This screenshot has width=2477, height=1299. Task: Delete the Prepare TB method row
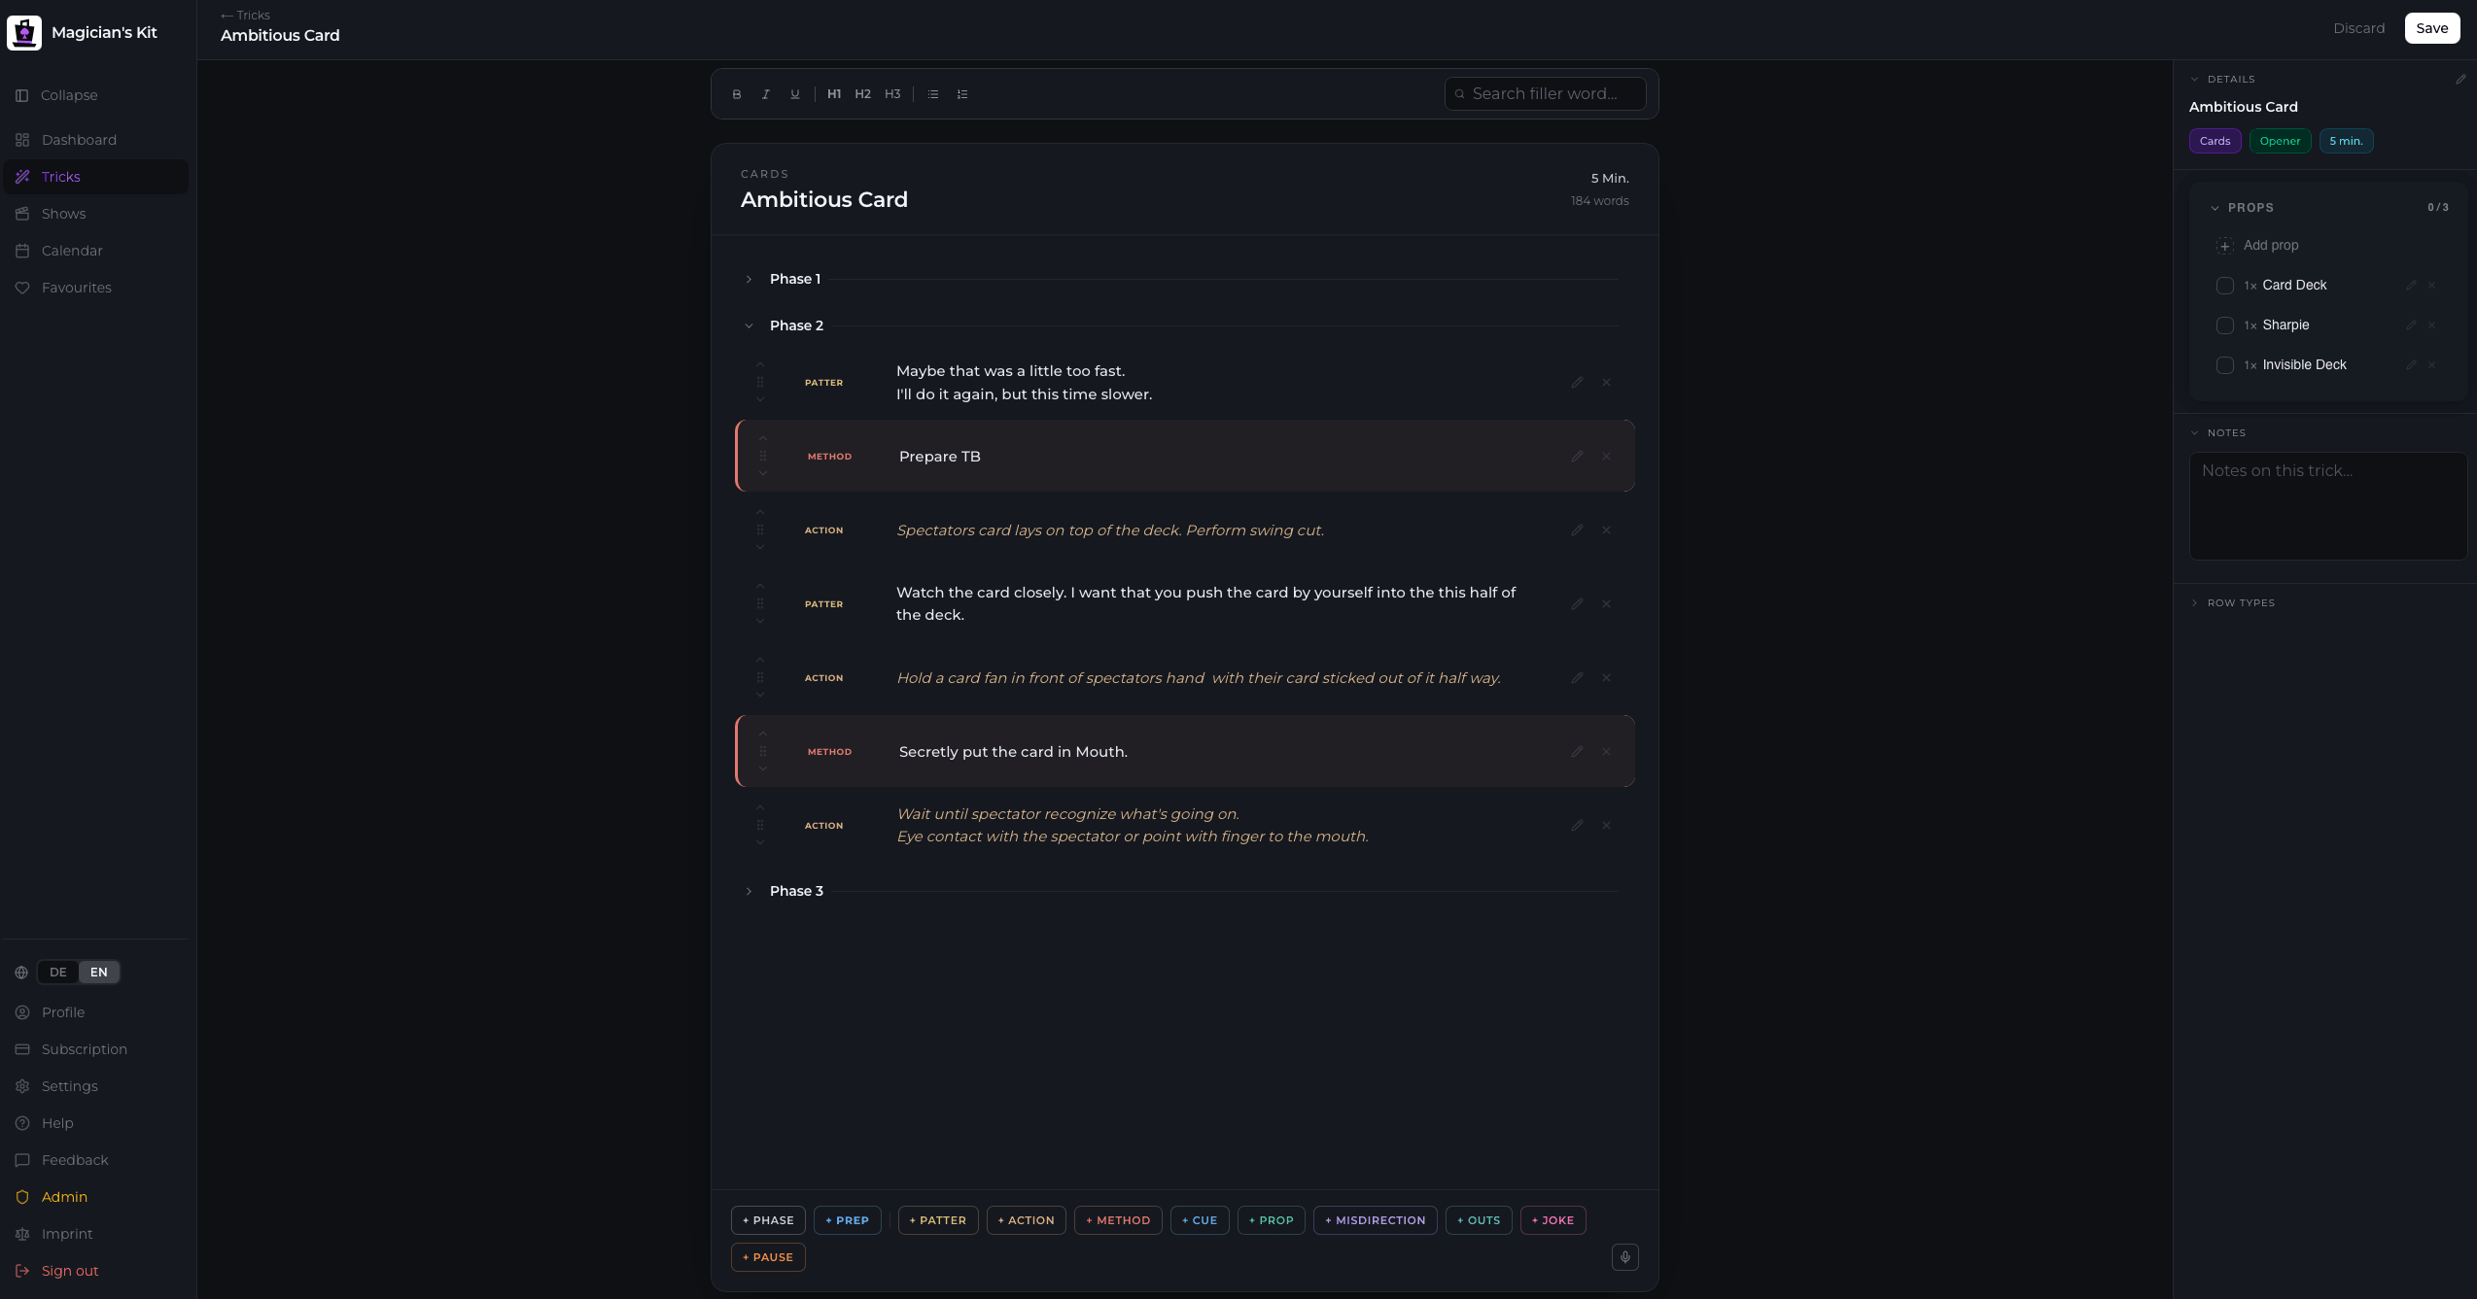1606,457
